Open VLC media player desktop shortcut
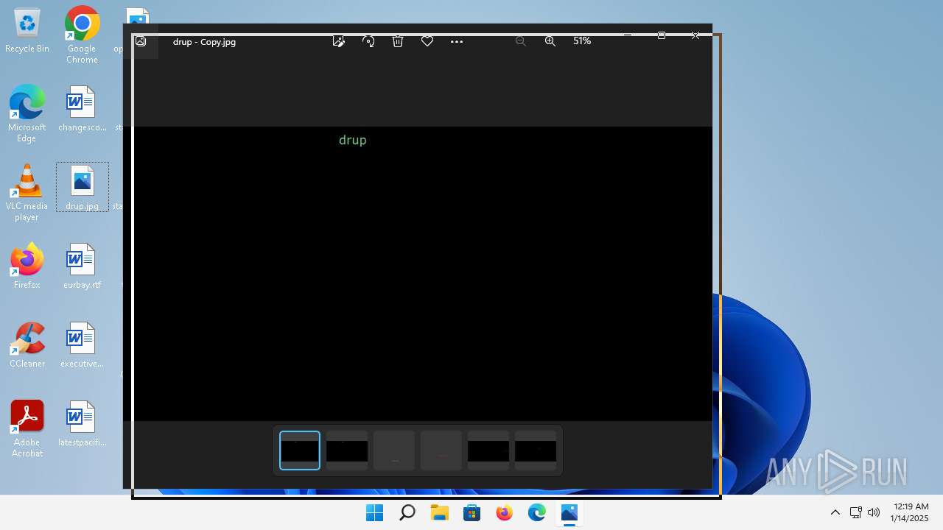 27,192
